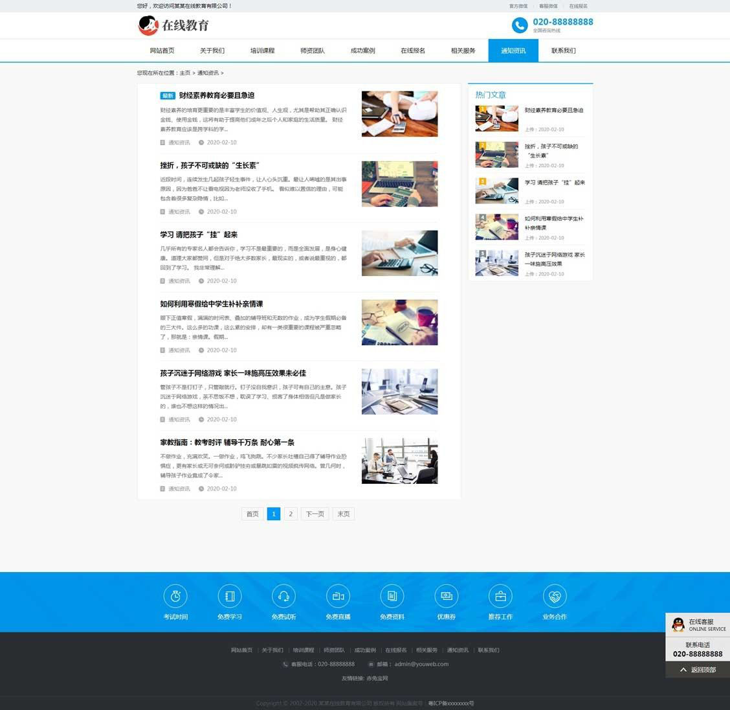Select the 师资团队 navigation tab
The height and width of the screenshot is (710, 730).
313,51
